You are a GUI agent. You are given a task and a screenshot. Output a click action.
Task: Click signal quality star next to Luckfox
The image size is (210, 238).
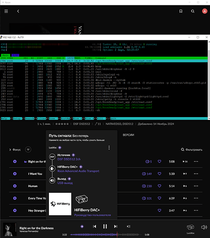60,148
